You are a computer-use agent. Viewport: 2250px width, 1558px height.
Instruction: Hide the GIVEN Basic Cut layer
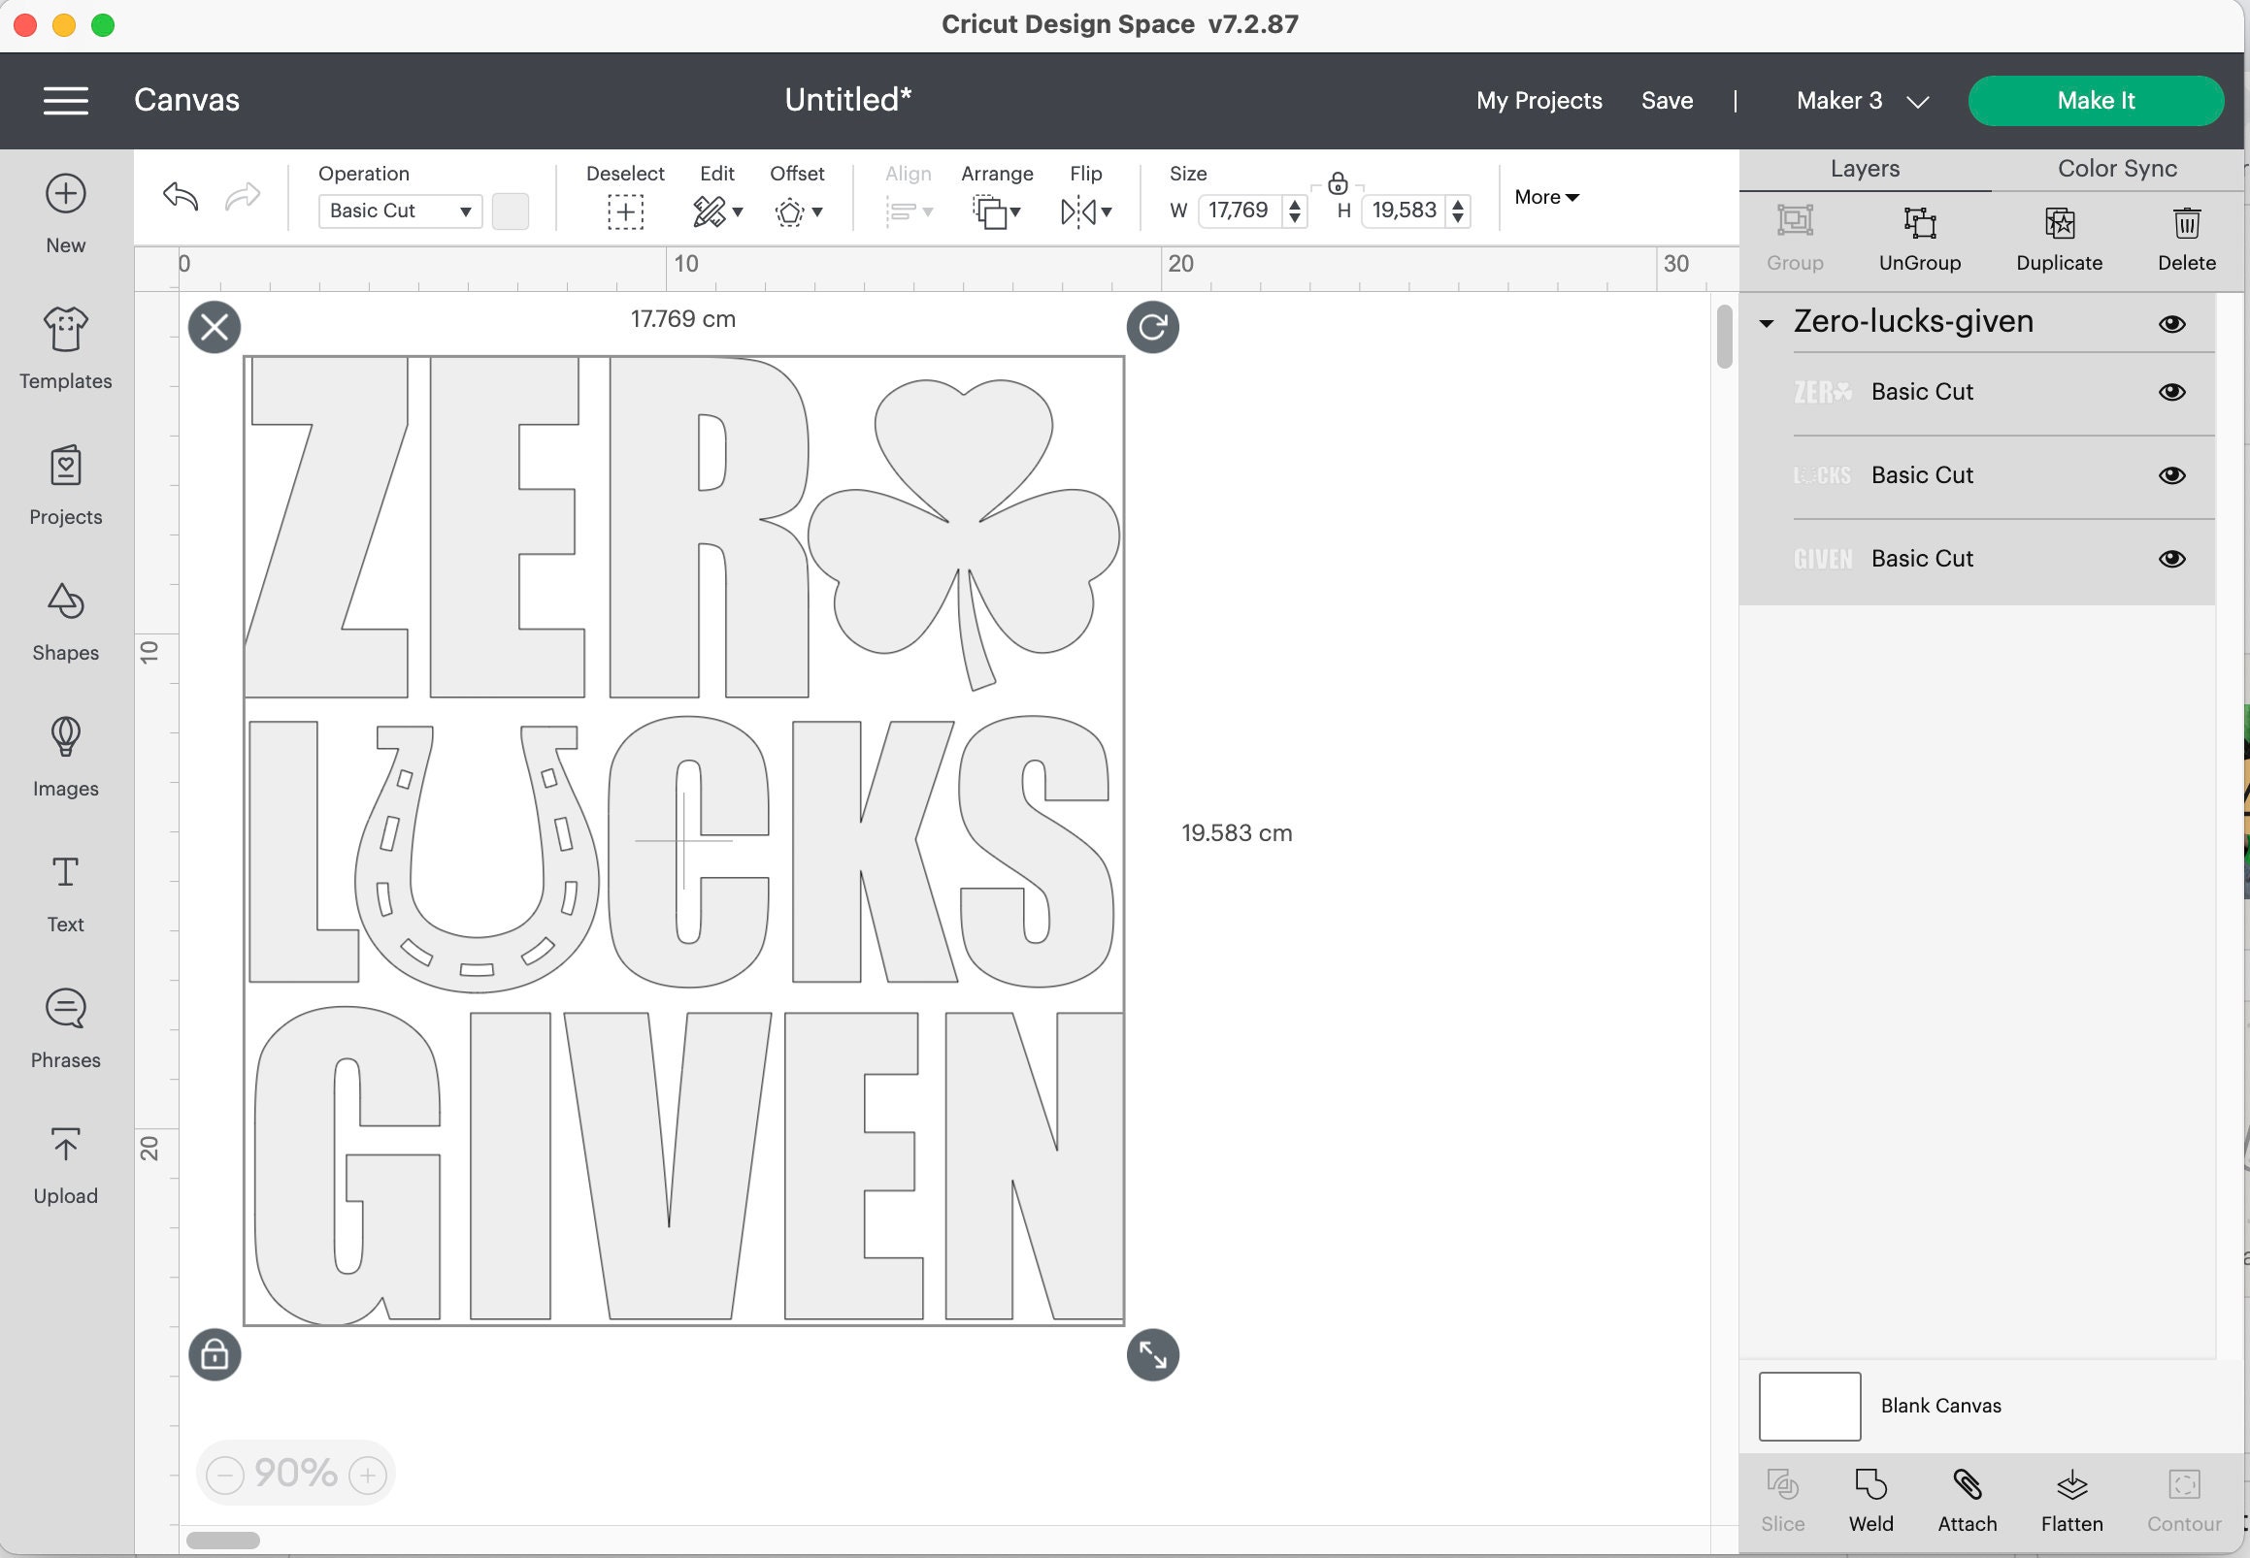(x=2173, y=559)
